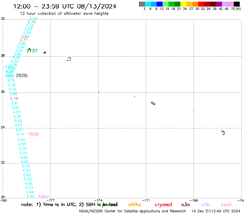Pick the pink 70 ft legend swatch

[x=230, y=4]
